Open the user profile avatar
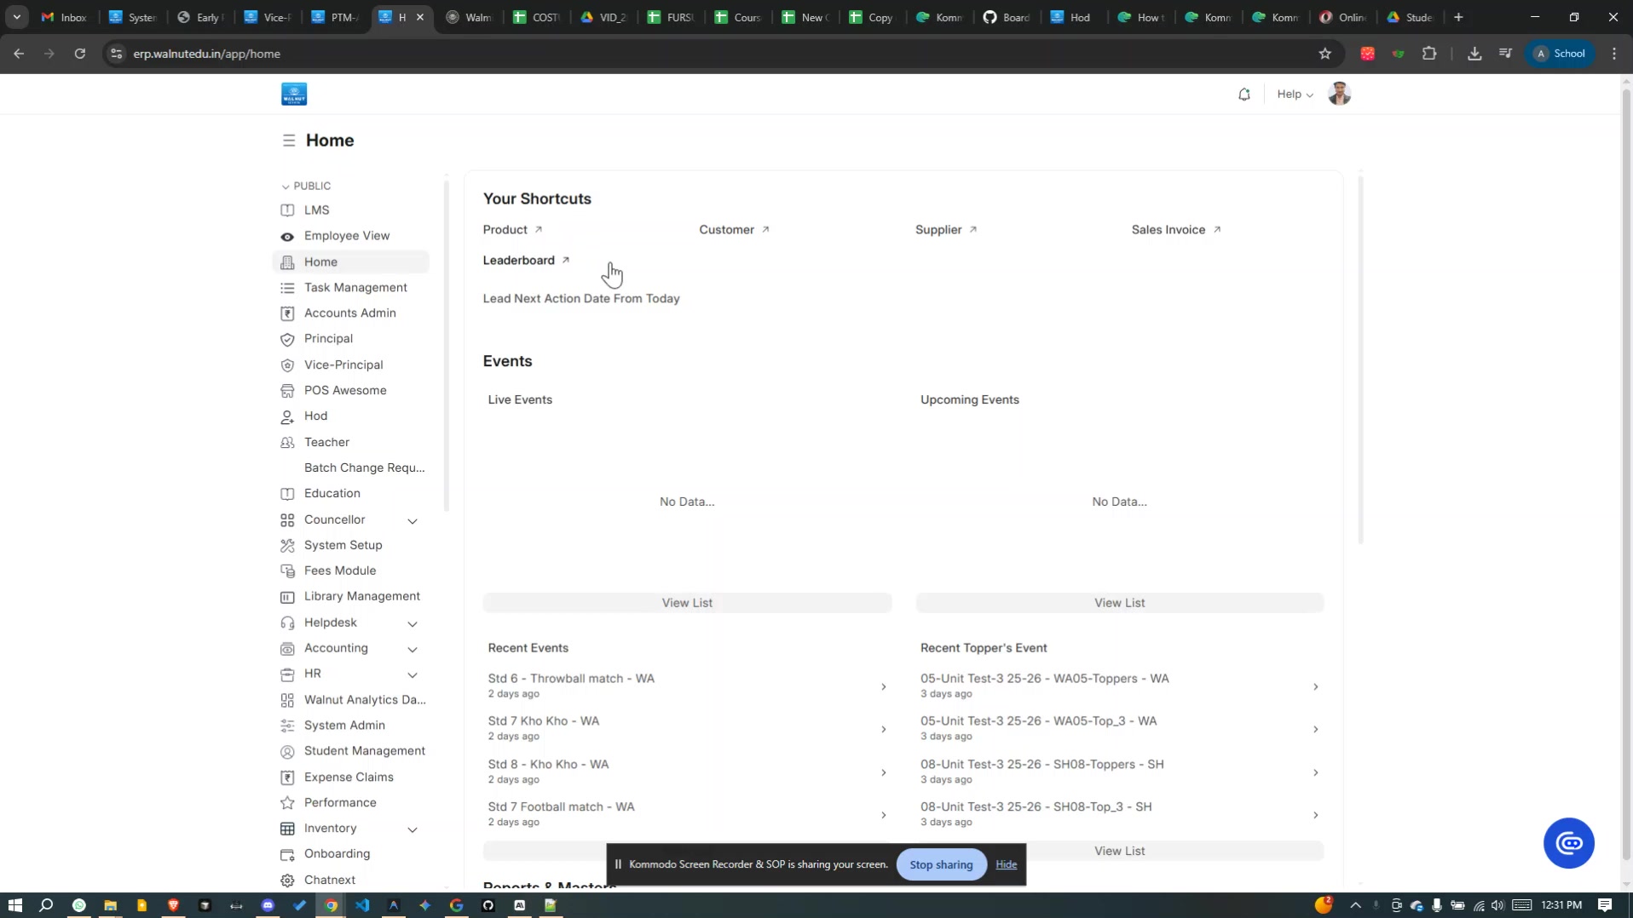 tap(1339, 95)
